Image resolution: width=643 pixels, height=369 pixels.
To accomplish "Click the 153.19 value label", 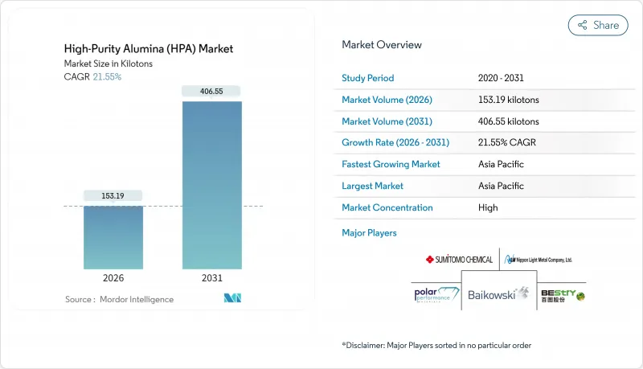I will (x=113, y=195).
